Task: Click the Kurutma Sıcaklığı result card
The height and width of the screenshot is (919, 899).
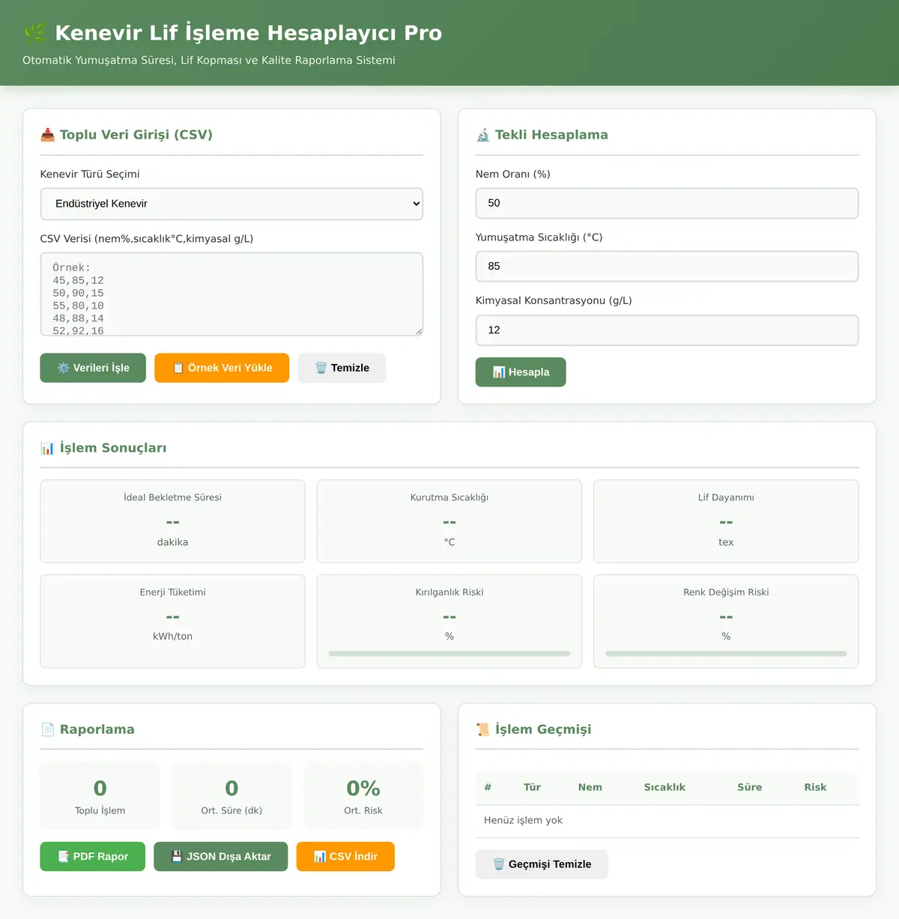Action: [x=449, y=521]
